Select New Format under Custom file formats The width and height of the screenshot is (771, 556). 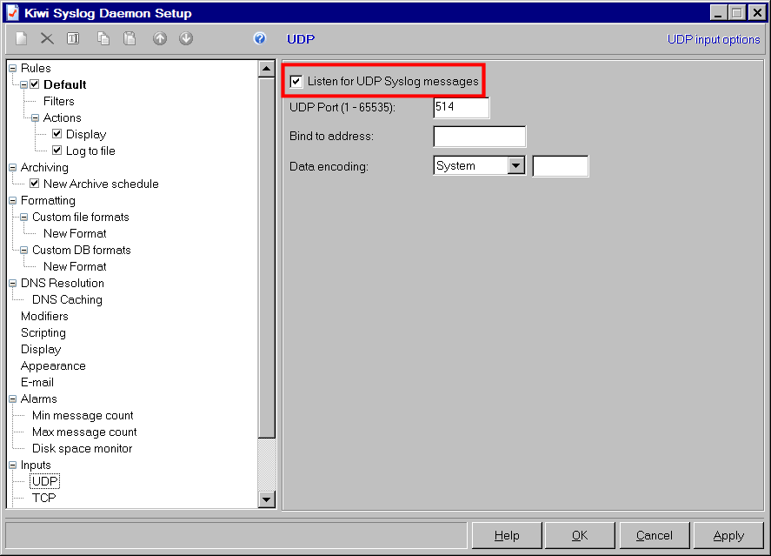click(x=75, y=233)
